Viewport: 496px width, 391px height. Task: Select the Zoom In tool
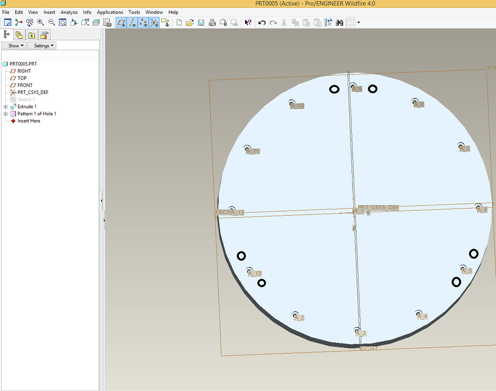[41, 22]
